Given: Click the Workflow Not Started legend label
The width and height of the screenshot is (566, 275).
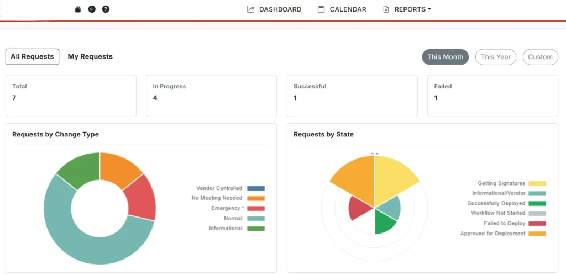Looking at the screenshot, I should 498,213.
